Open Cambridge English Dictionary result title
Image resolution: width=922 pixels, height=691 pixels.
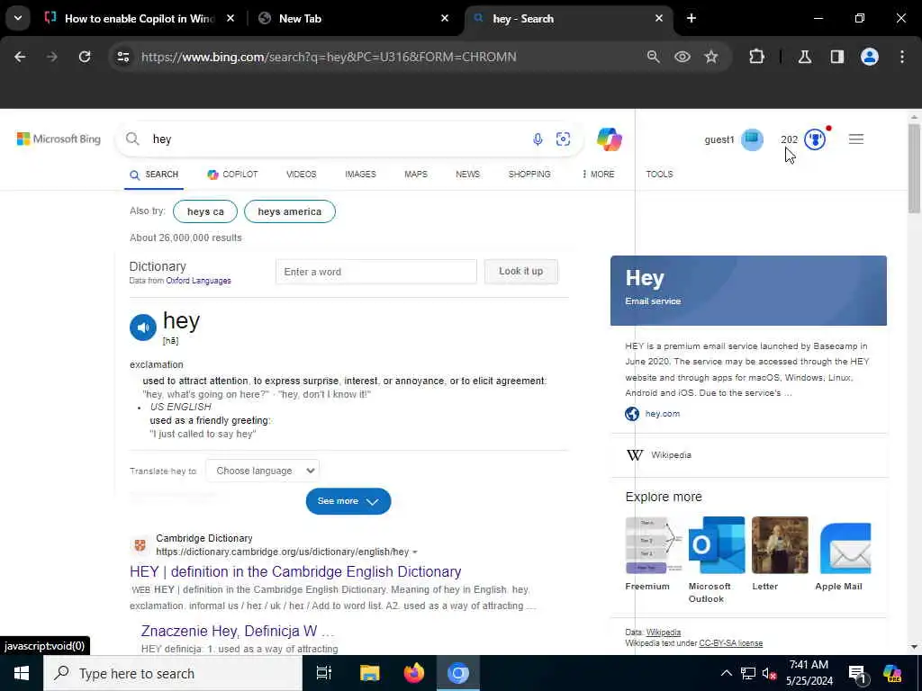[295, 571]
